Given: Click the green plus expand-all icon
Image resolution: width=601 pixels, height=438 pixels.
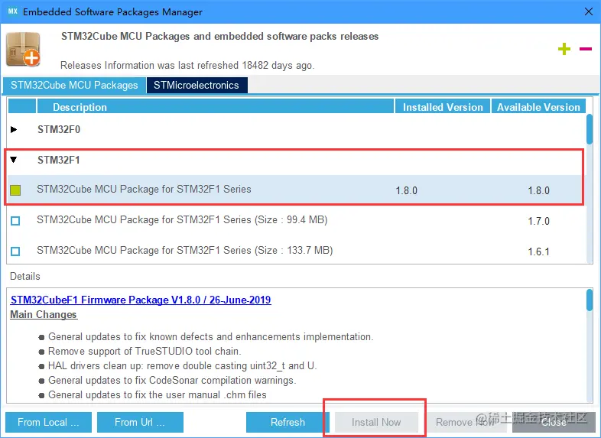Looking at the screenshot, I should click(564, 49).
